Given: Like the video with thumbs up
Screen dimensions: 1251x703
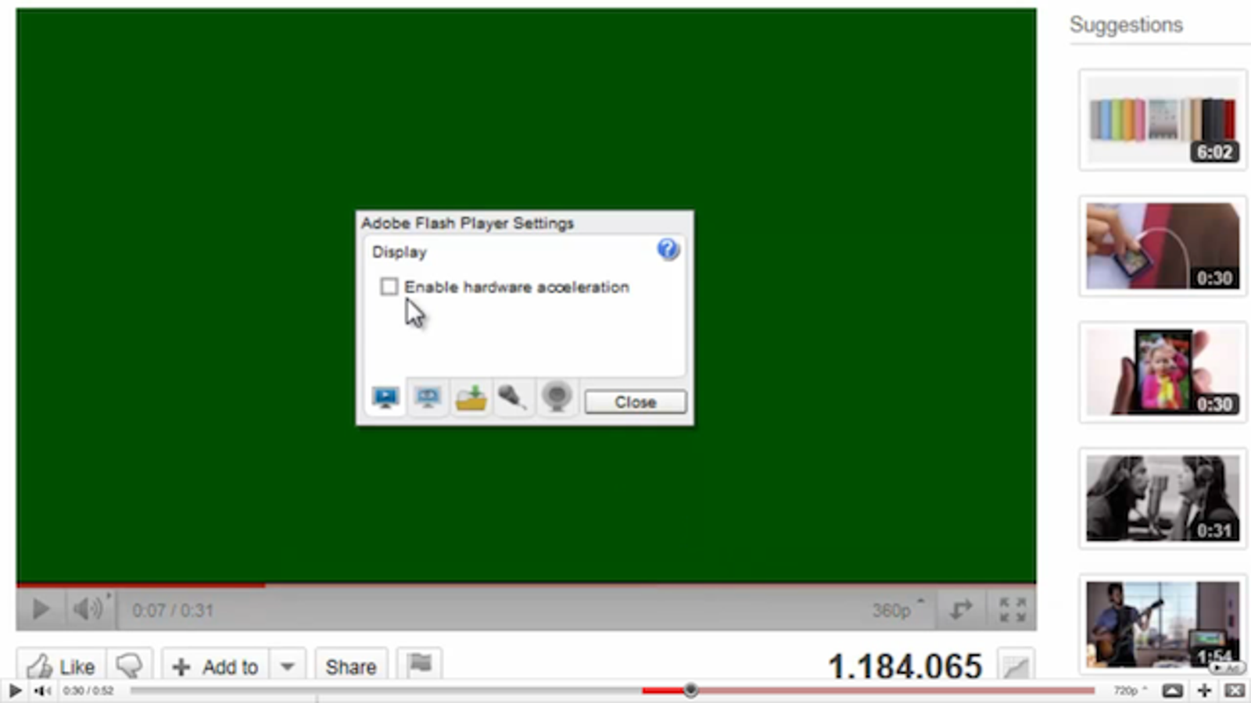Looking at the screenshot, I should [61, 666].
